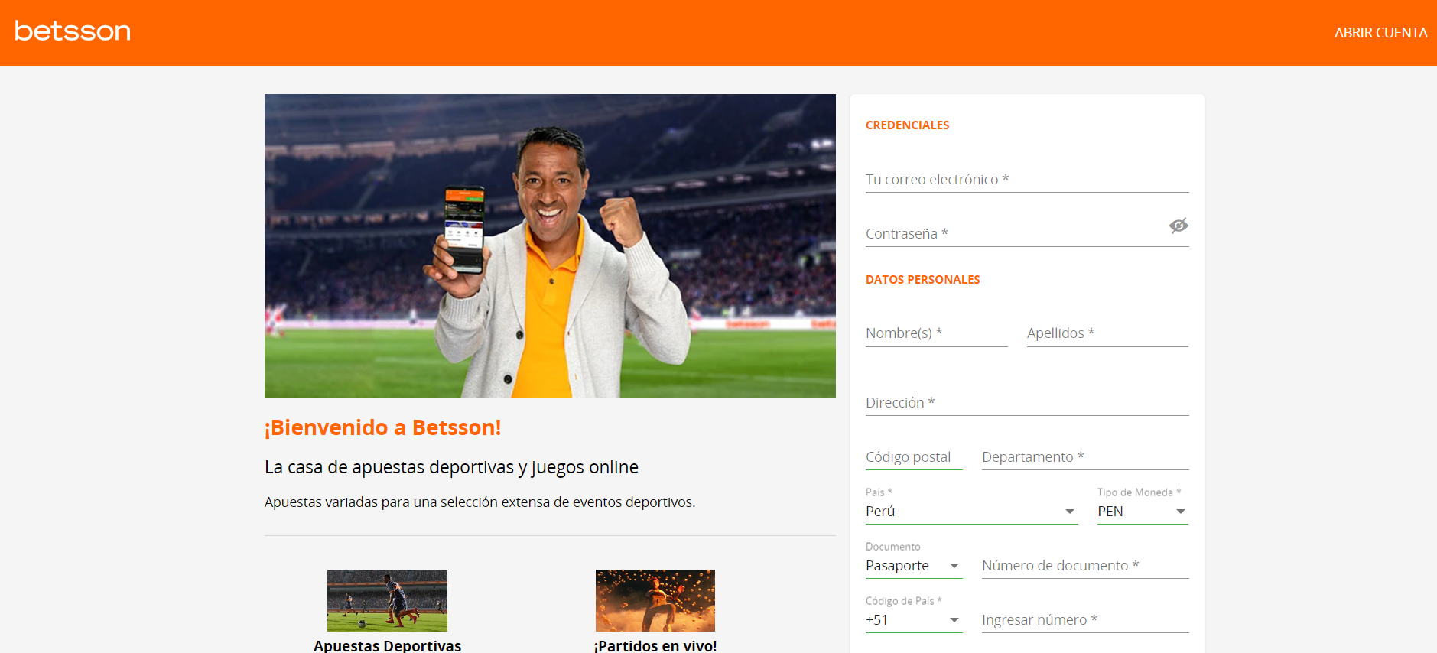This screenshot has height=653, width=1437.
Task: Click the ¡Bienvenido a Betsson! heading
Action: point(382,427)
